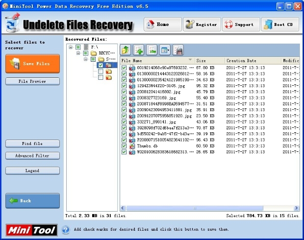Uncheck the 332271_899141.jpg checkbox

tap(124, 122)
